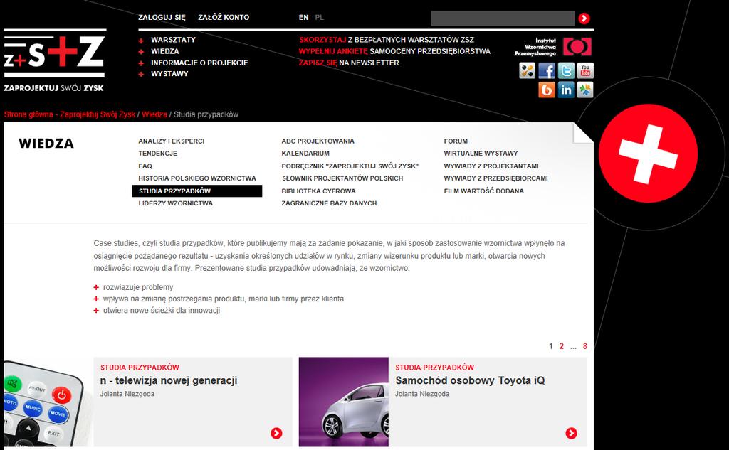Click the Z+S+Z Zaprojektuj Swój Zysk logo
Screen dimensions: 729x450
coord(54,60)
